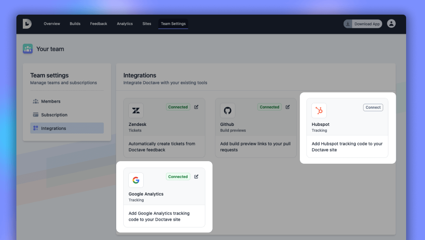
Task: Click 'Tracking' subtitle under Hubspot
Action: coord(319,131)
